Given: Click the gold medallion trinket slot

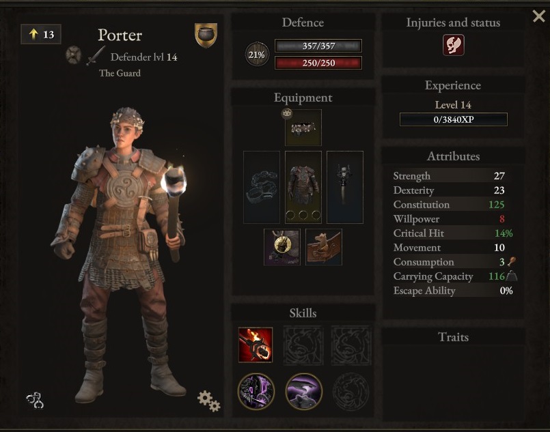Looking at the screenshot, I should [x=282, y=247].
